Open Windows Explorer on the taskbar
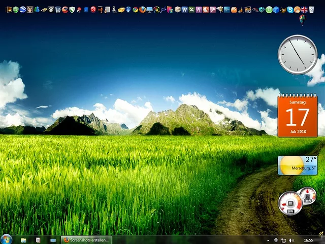 click(x=24, y=240)
